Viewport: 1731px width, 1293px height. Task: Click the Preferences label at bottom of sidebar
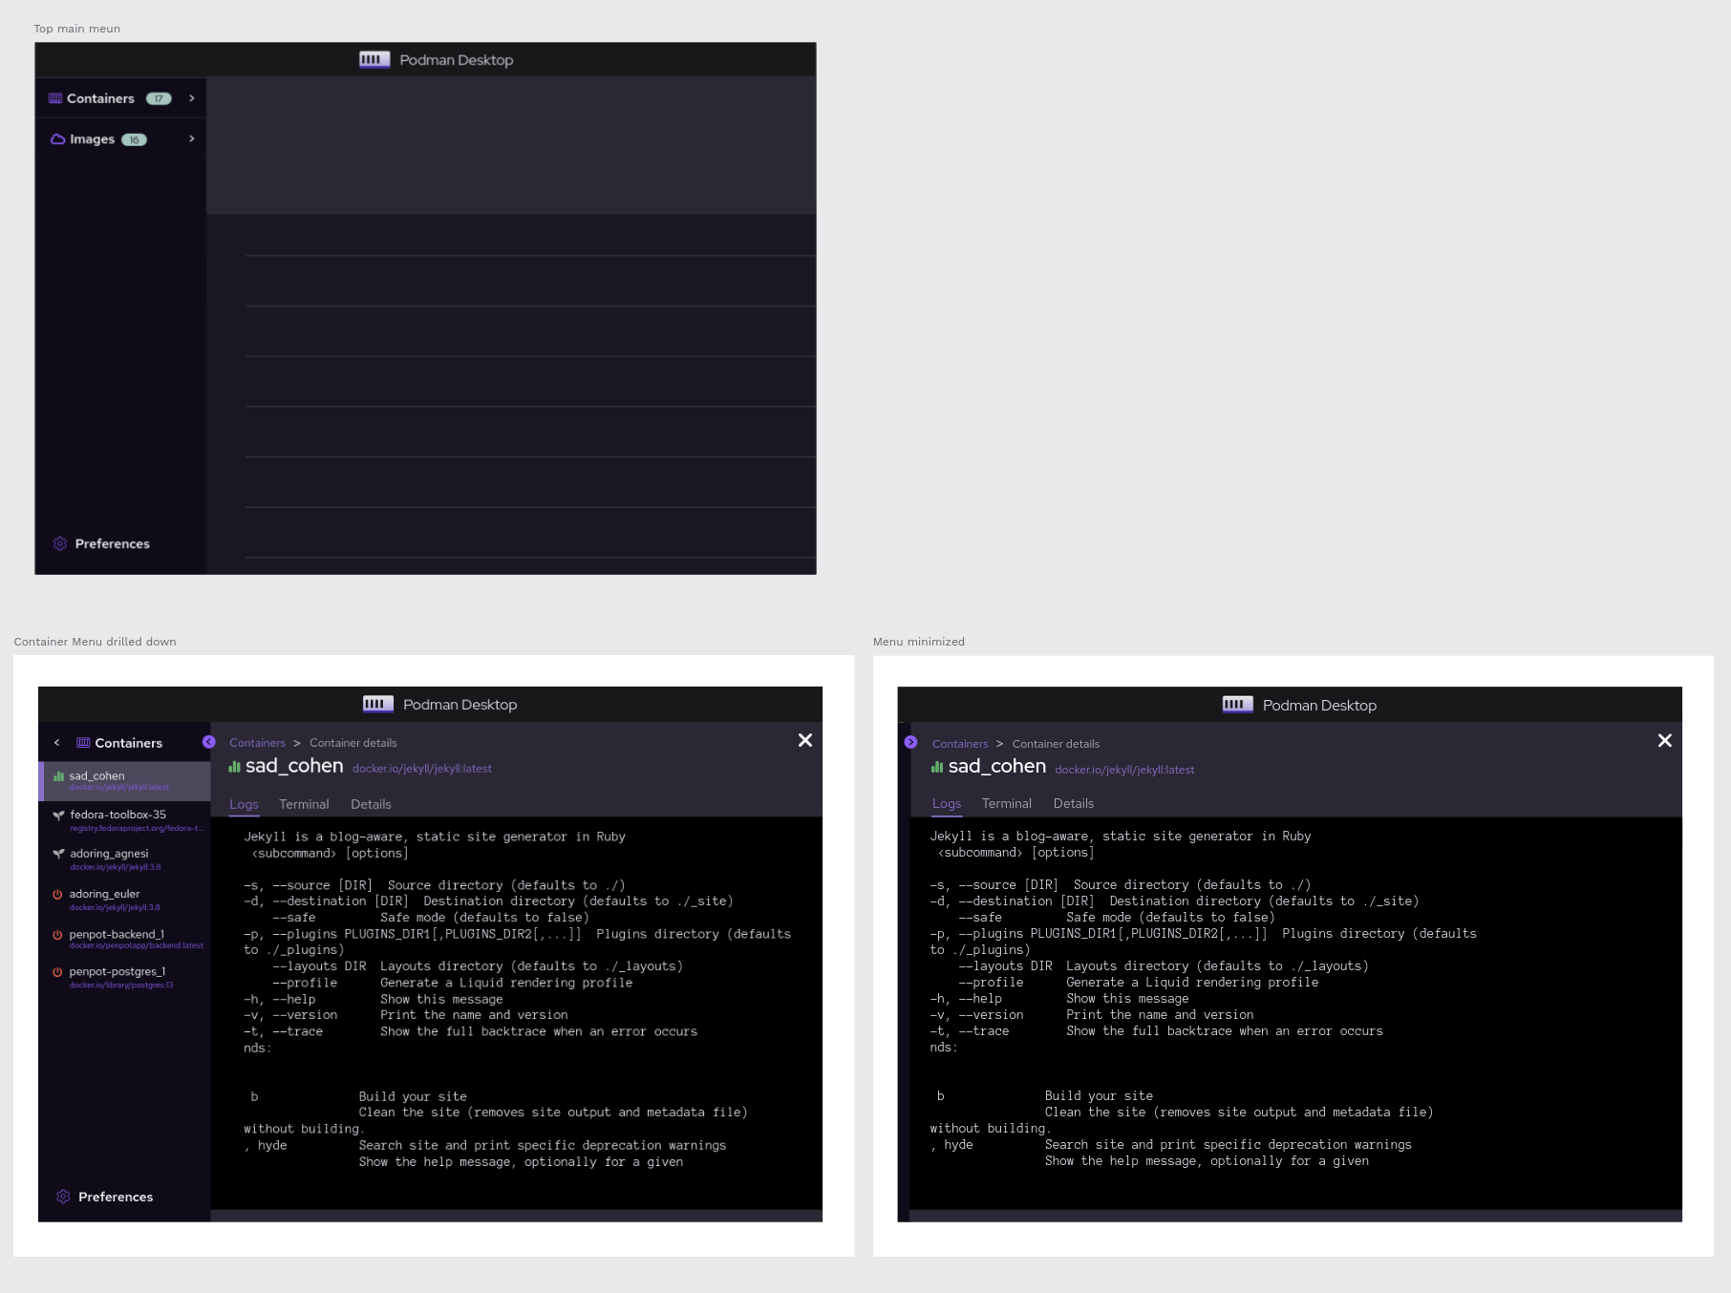coord(116,1197)
